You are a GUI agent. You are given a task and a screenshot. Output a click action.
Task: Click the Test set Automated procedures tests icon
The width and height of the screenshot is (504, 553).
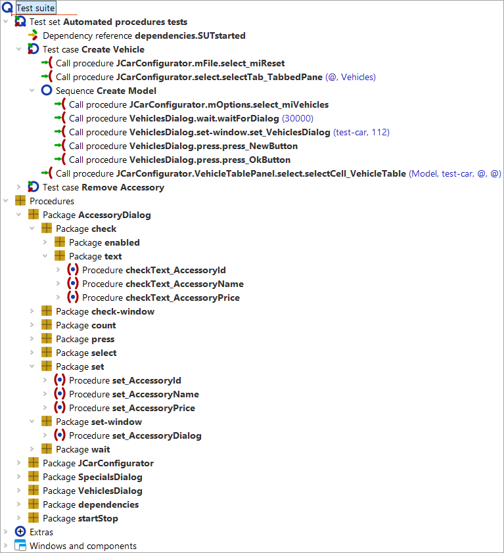pos(20,22)
